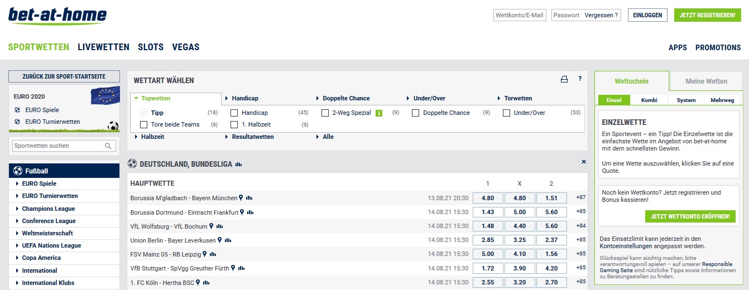Open location pin for Union Berlin - Bayer Leverkusen
The width and height of the screenshot is (749, 290).
click(219, 240)
